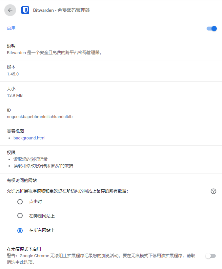Open the background.html view link
The width and height of the screenshot is (222, 269).
[30, 138]
